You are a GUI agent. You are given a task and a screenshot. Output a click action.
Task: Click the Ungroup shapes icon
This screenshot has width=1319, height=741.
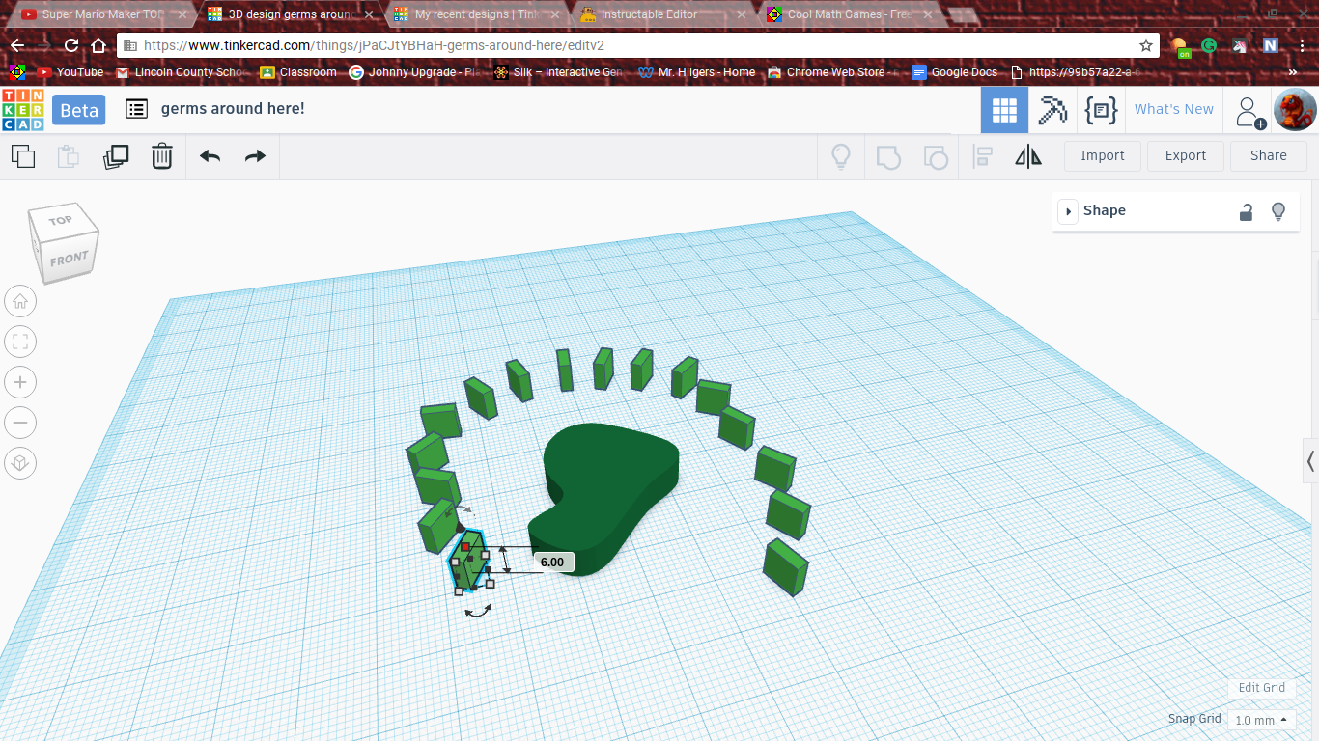(936, 156)
